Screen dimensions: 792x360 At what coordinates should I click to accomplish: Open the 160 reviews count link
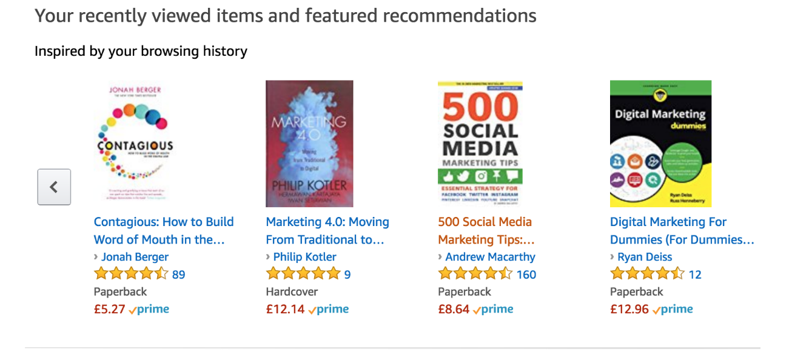tap(526, 275)
